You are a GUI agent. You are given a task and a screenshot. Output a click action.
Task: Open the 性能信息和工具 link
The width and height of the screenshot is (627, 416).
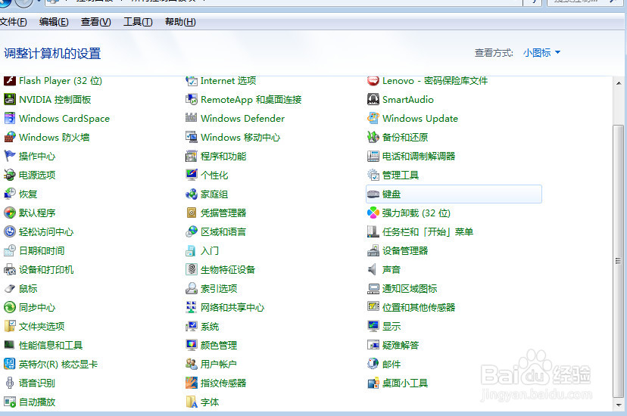pos(51,346)
